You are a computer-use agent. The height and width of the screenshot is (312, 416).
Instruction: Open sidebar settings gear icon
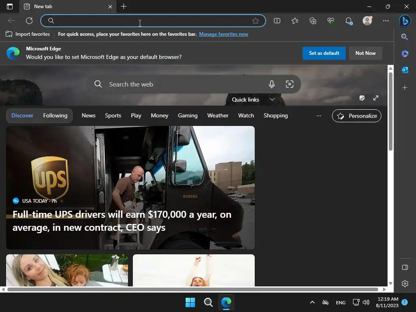(405, 283)
